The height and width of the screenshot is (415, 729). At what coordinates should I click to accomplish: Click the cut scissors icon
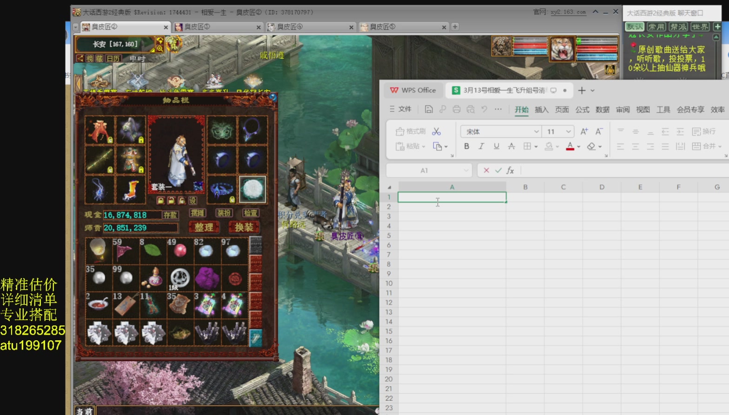click(x=436, y=131)
